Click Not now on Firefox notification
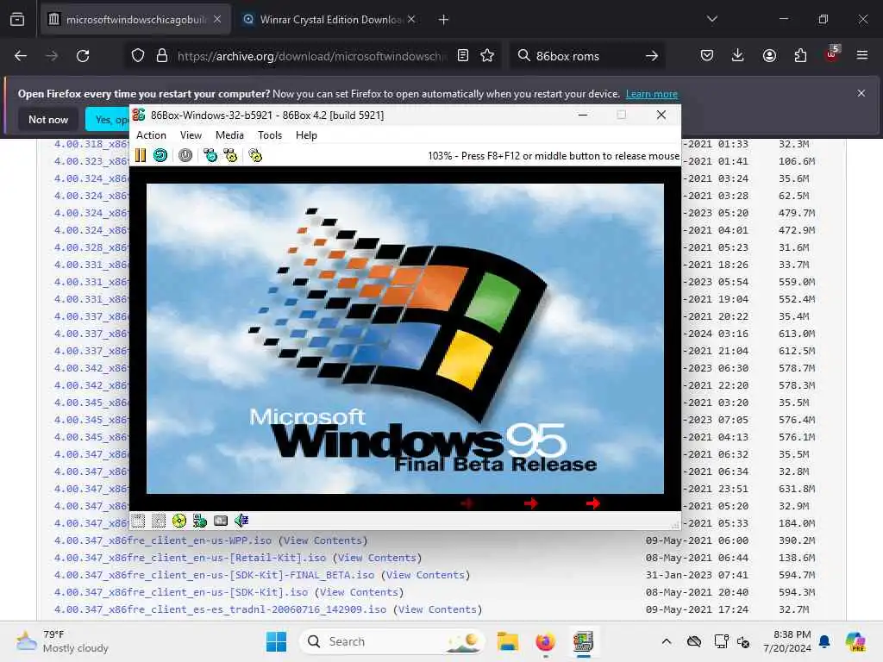Image resolution: width=883 pixels, height=662 pixels. 48,119
